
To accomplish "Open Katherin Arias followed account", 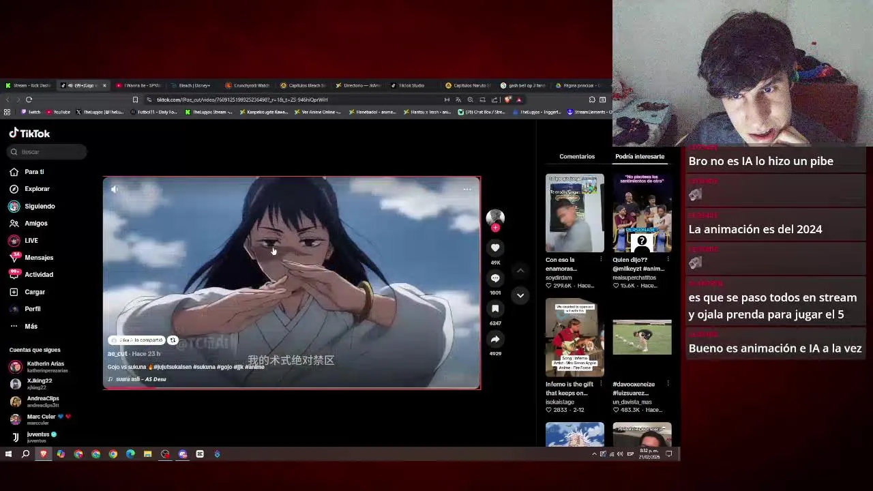I will [x=38, y=366].
